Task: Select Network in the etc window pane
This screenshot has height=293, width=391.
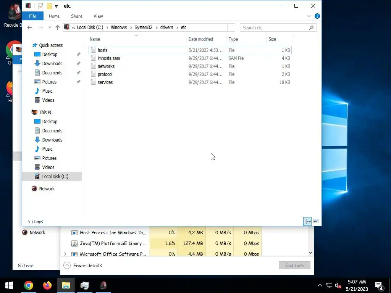Action: click(47, 188)
